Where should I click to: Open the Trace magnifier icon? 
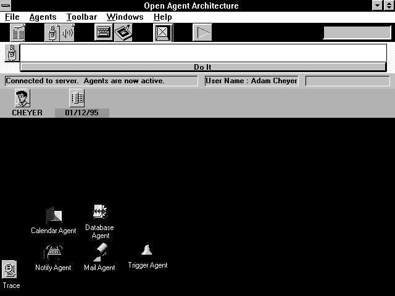click(9, 269)
